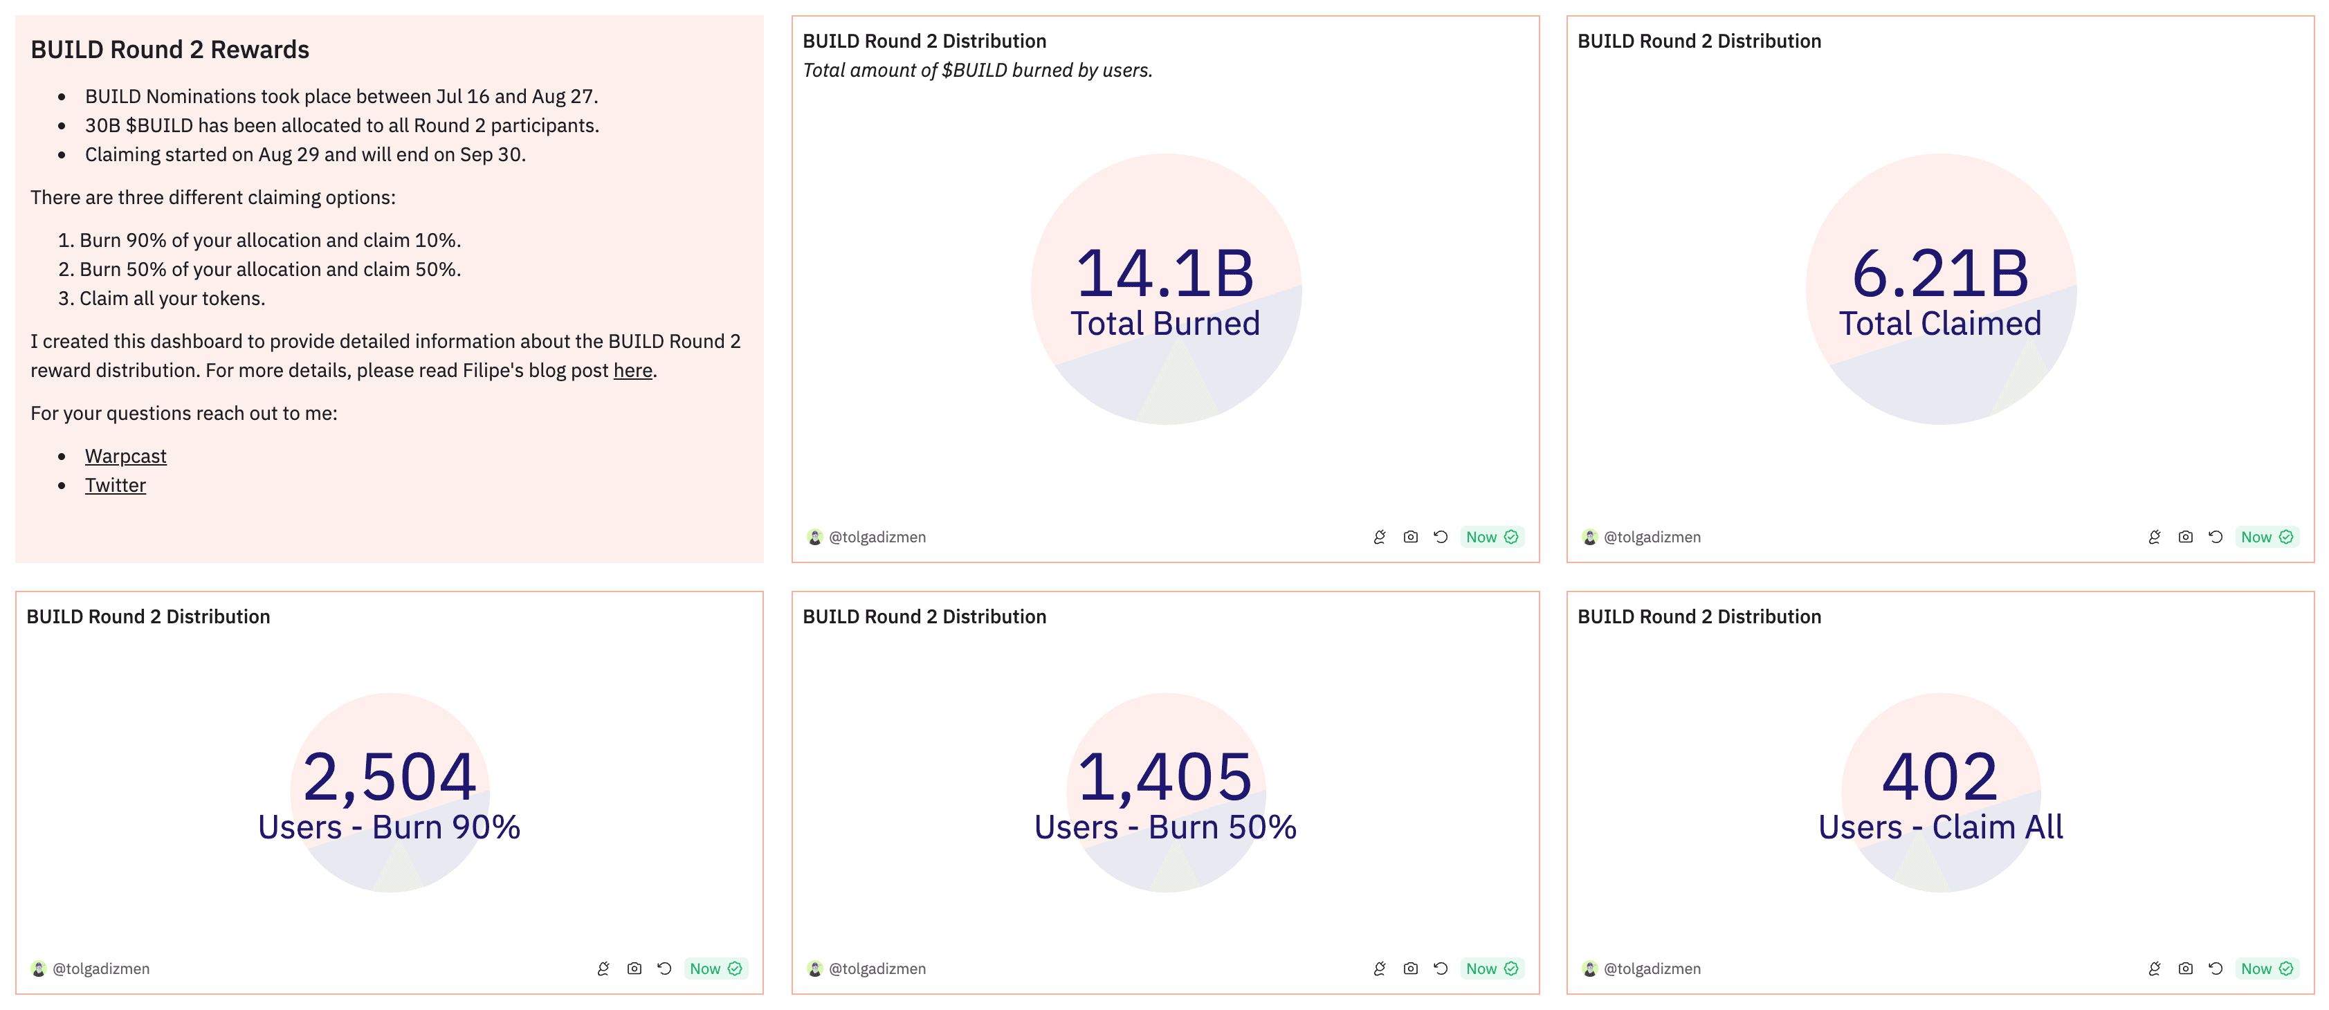Click plug icon on Users Burn 90% widget
Viewport: 2329px width, 1010px height.
tap(603, 968)
